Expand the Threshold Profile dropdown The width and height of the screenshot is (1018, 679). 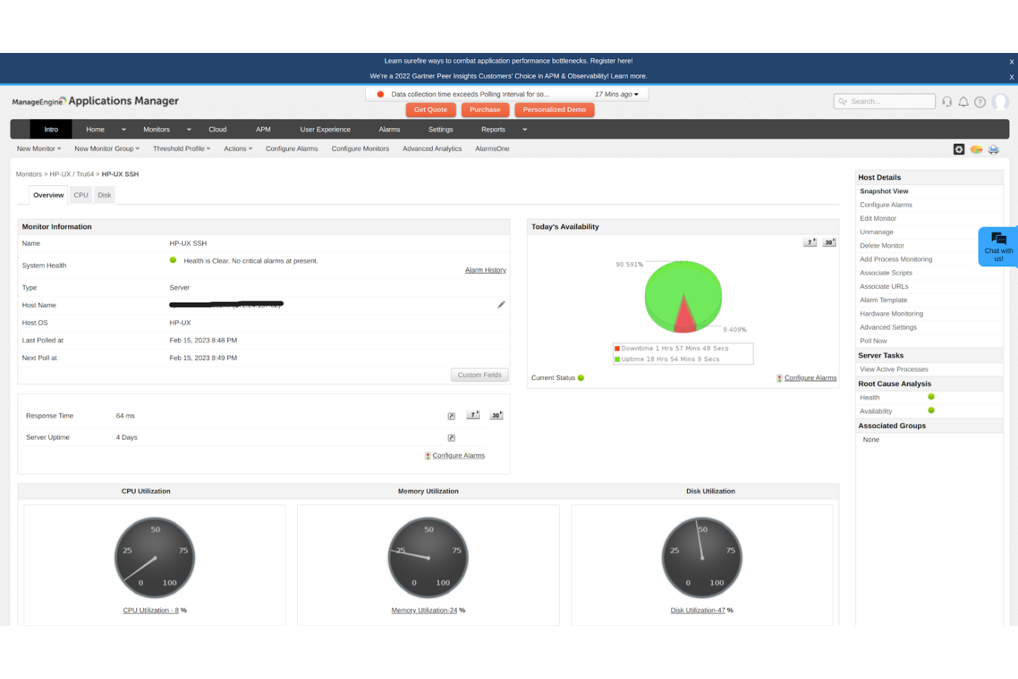181,149
